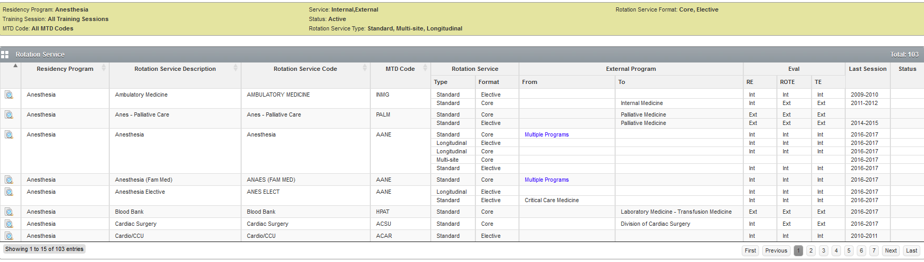Open details icon for Blood Bank row

(x=9, y=212)
